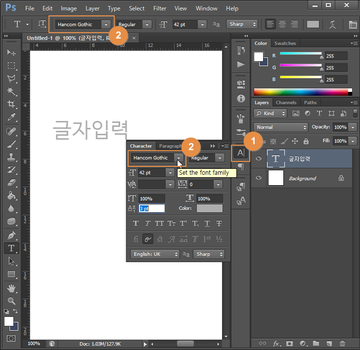
Task: Select the Sponge tool
Action: coord(11,221)
